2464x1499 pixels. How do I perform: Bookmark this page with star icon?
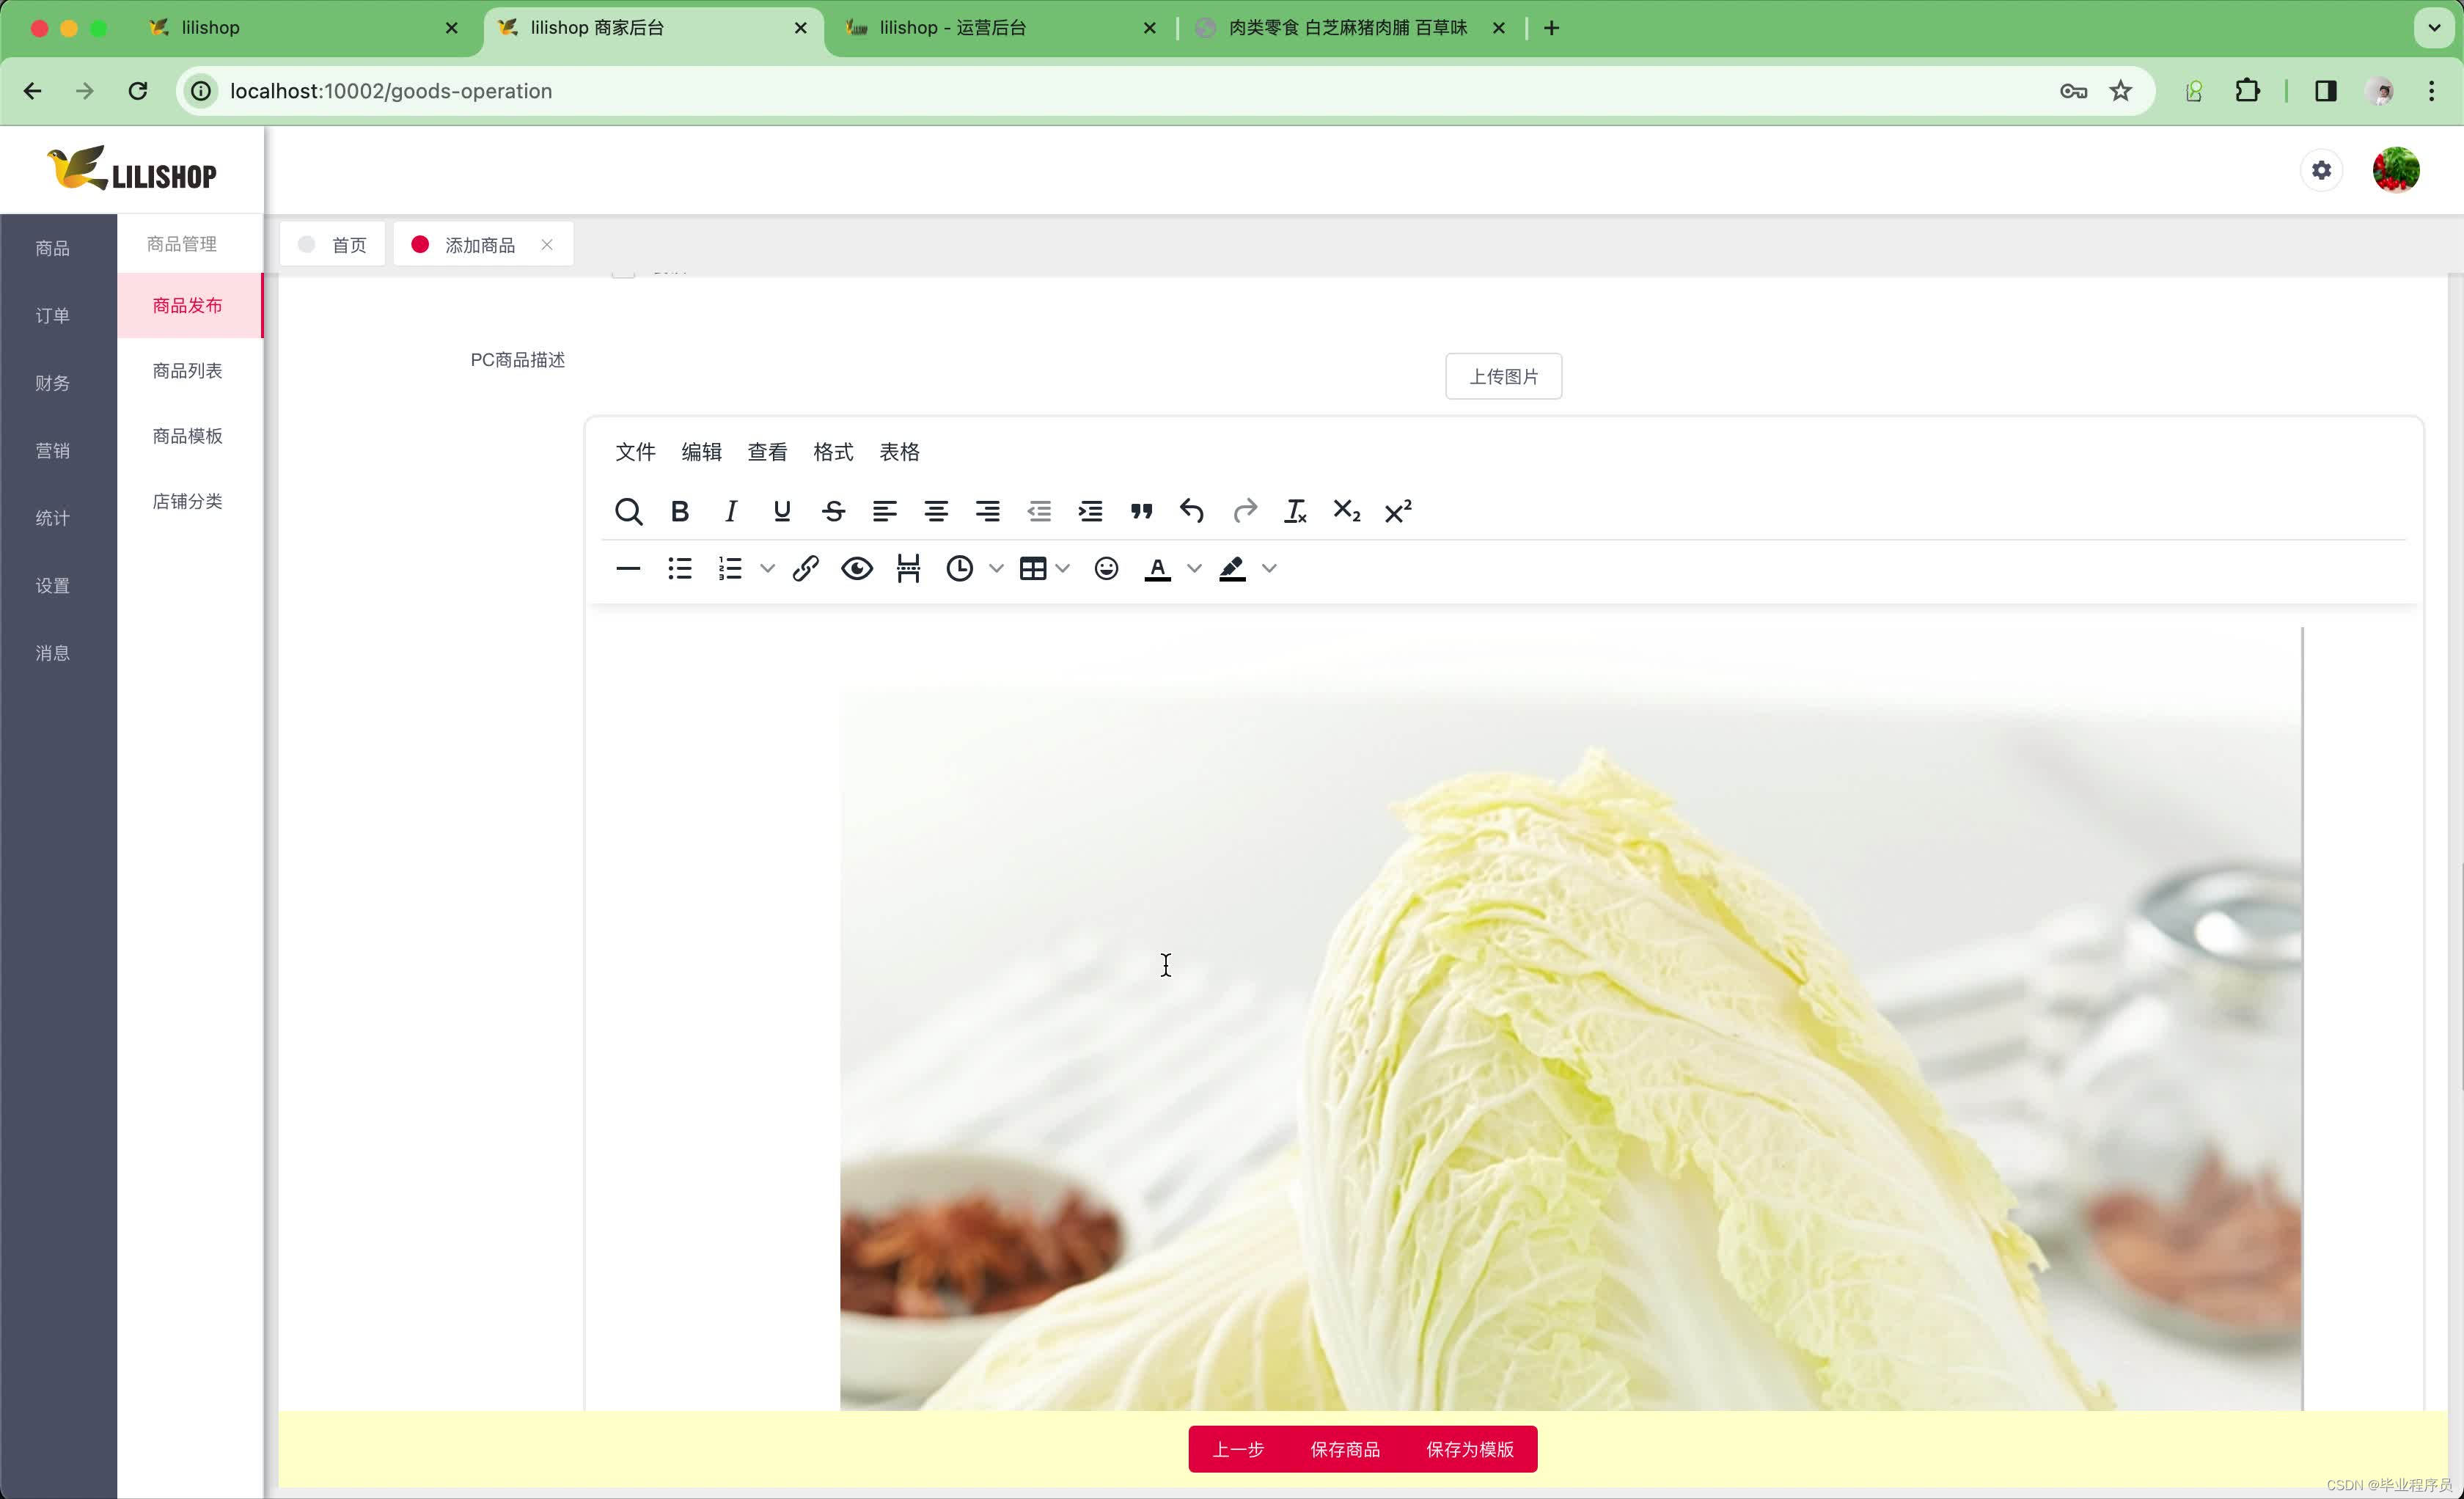point(2120,91)
